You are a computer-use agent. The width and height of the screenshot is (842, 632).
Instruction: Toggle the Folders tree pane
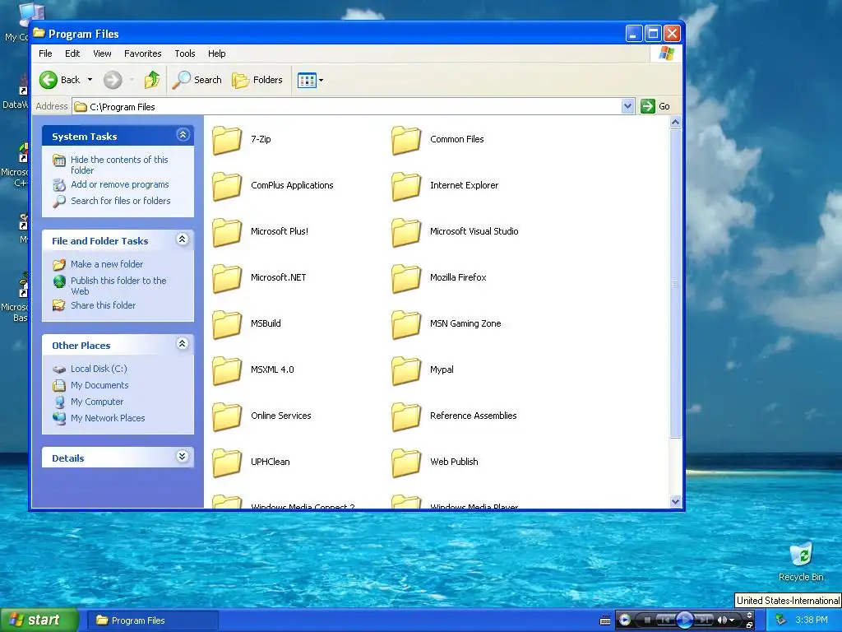tap(257, 80)
